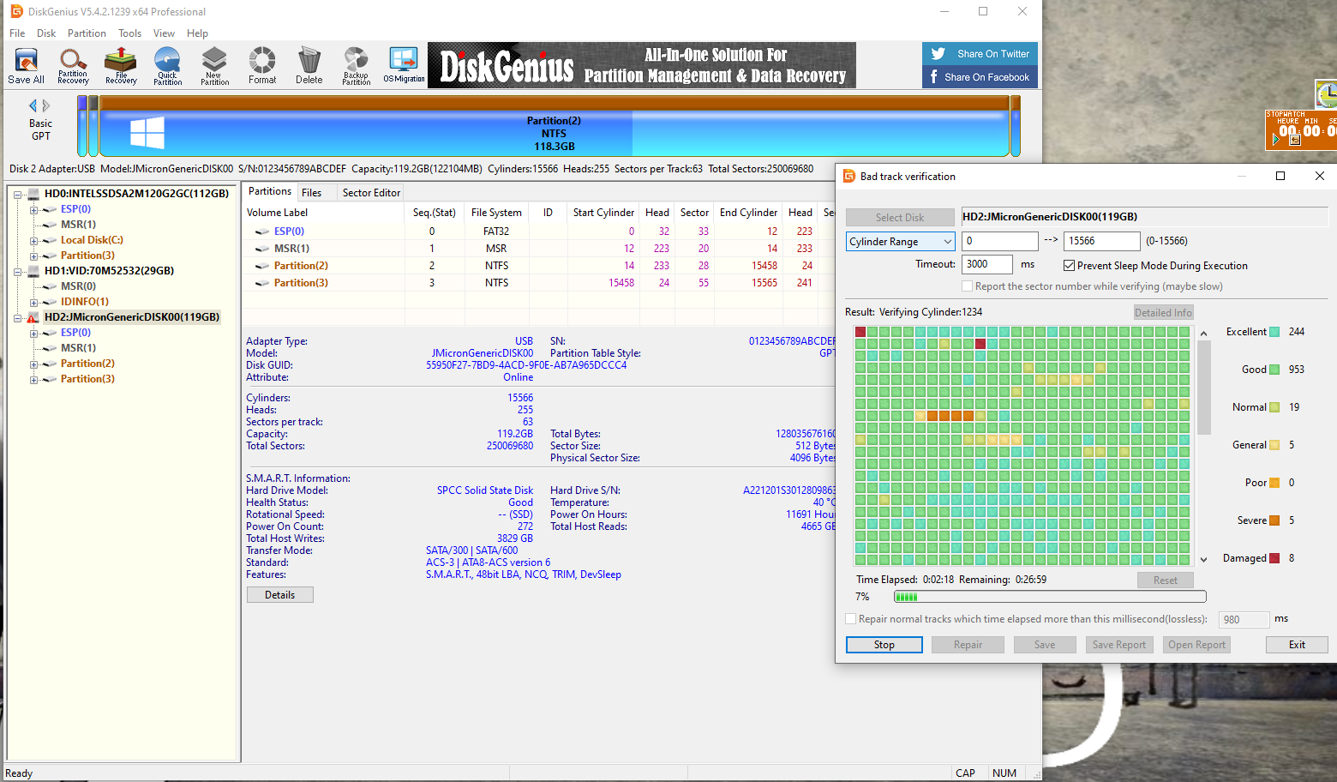Select the Quick Partition icon
The height and width of the screenshot is (782, 1337).
pos(167,66)
